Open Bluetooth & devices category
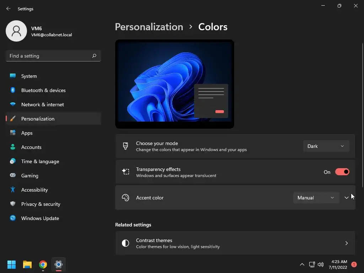Screen dimensions: 364x273 53,90
